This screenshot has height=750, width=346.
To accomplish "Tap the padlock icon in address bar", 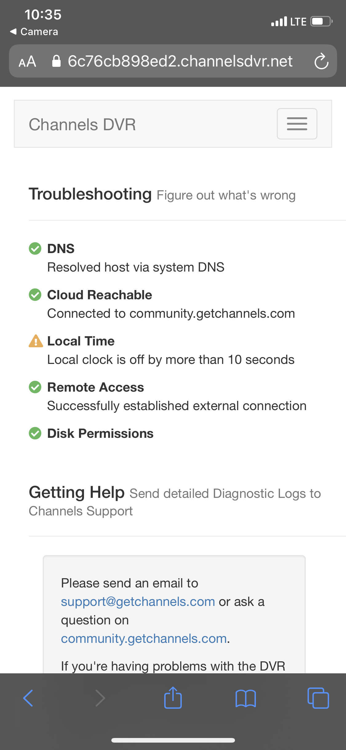I will (56, 61).
